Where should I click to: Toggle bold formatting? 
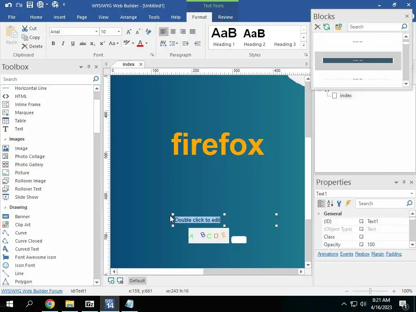point(53,43)
